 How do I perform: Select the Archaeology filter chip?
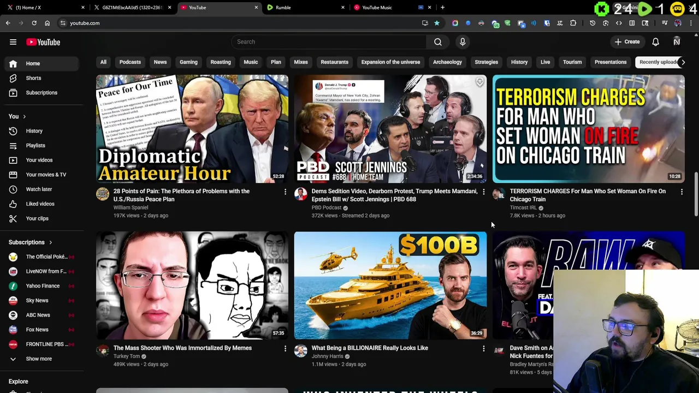[447, 62]
